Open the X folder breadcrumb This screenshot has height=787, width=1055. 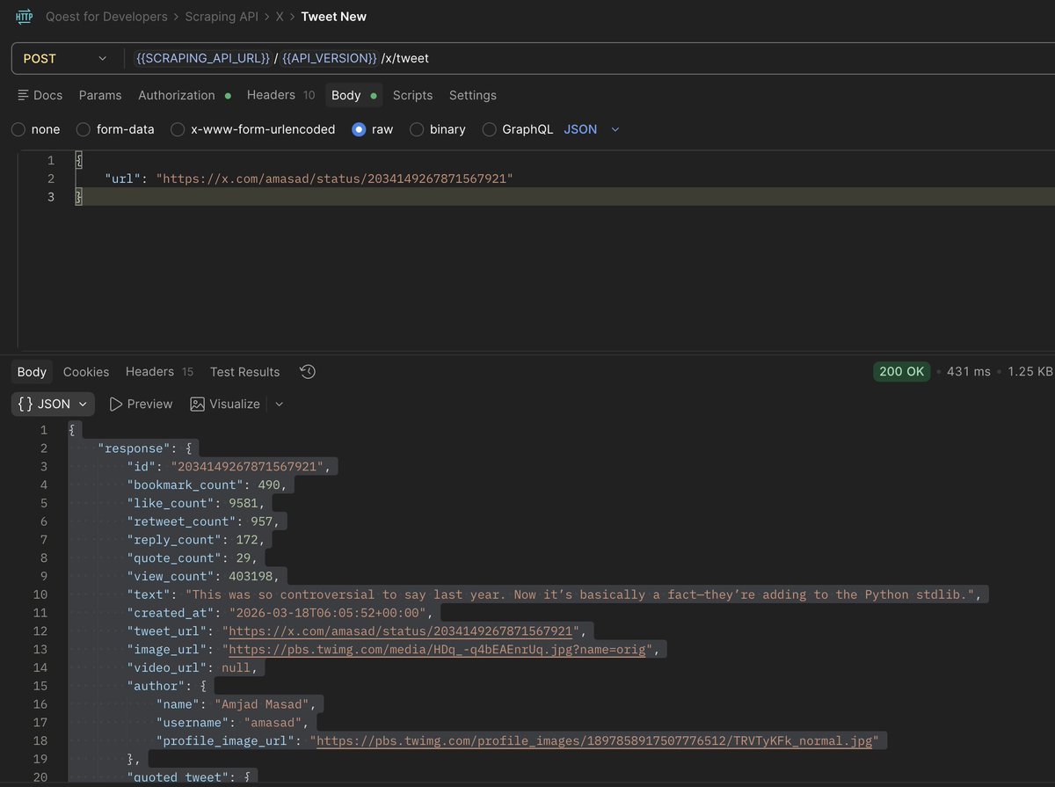coord(280,17)
